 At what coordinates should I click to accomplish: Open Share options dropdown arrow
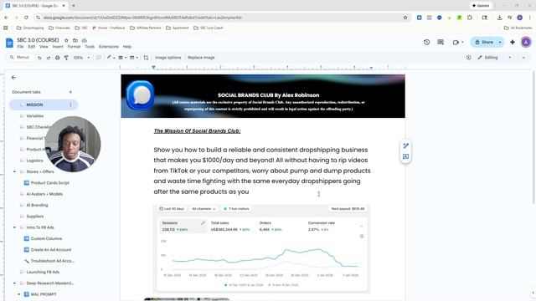pyautogui.click(x=500, y=43)
